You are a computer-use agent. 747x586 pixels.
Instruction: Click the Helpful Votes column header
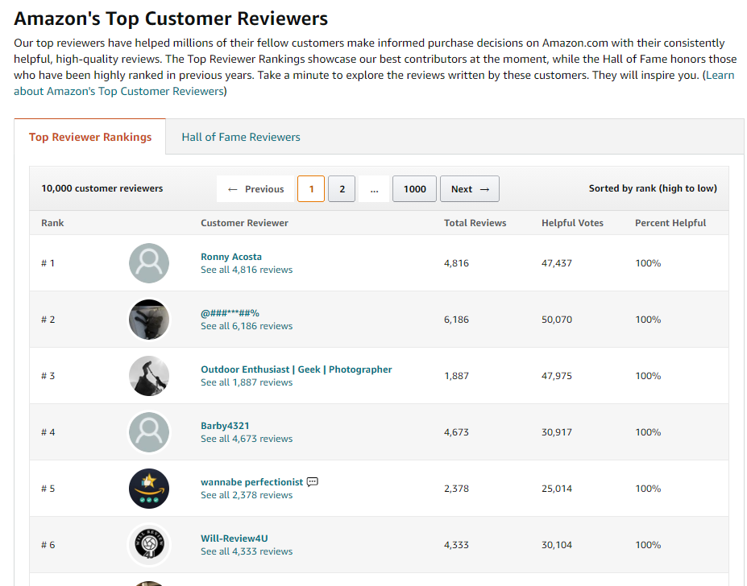pos(572,223)
